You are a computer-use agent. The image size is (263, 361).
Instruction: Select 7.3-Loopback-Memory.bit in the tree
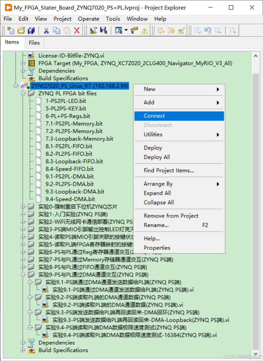click(x=79, y=139)
